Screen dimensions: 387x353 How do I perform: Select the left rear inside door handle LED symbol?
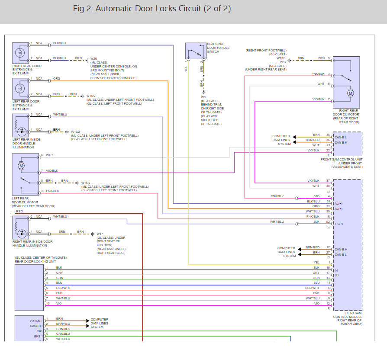(20, 130)
